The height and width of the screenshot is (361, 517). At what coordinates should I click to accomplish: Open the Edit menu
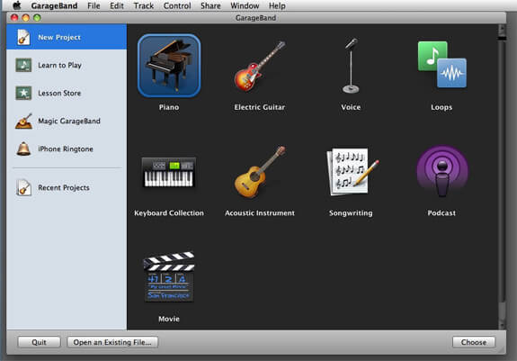[117, 5]
